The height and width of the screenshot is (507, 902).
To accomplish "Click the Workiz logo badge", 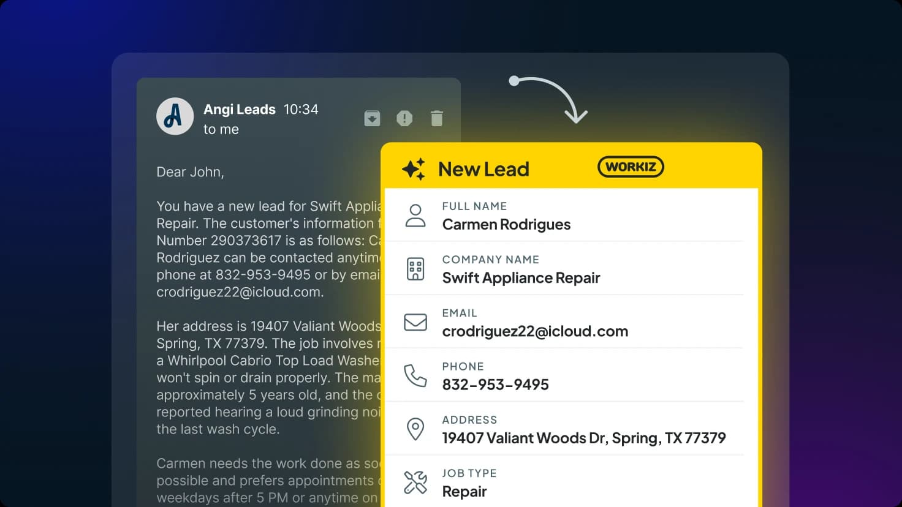I will coord(631,167).
